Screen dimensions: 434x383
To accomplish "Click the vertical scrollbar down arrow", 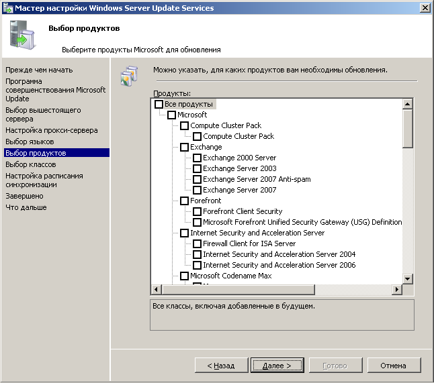I will 407,278.
